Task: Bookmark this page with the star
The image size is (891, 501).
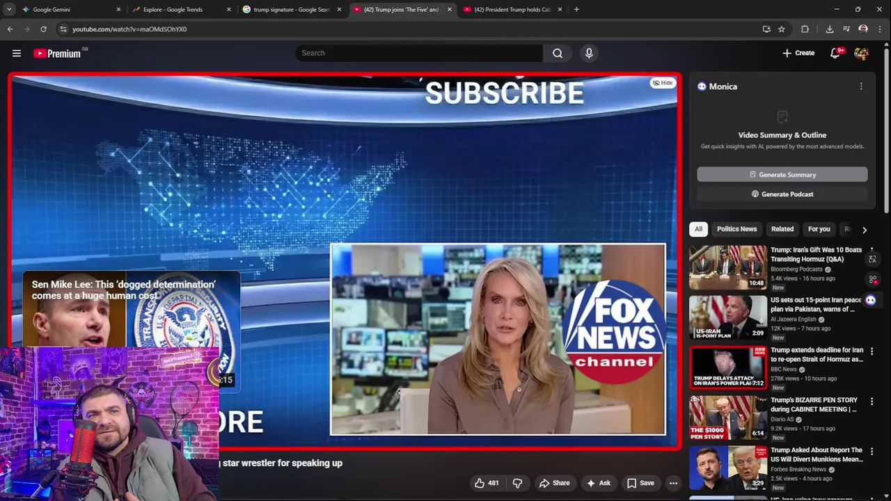Action: pos(782,29)
